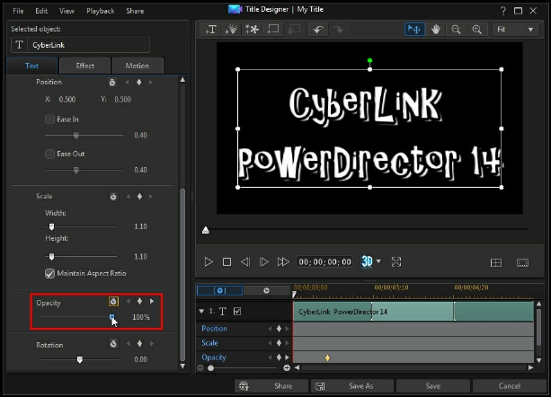Click the Rotation slider handle
The image size is (551, 397).
click(x=80, y=359)
